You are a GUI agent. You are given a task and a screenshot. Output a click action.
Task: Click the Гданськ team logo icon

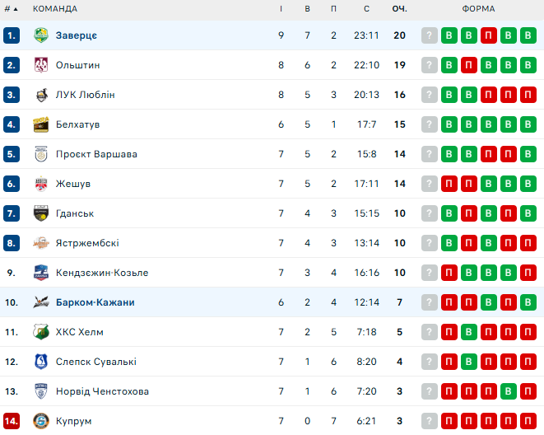41,213
